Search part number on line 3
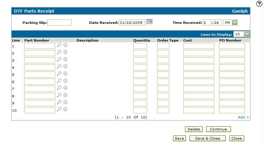The image size is (263, 146). (x=59, y=59)
